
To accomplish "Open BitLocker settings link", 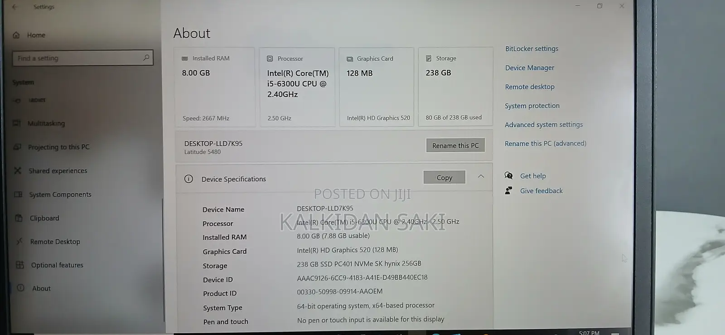I will point(532,49).
